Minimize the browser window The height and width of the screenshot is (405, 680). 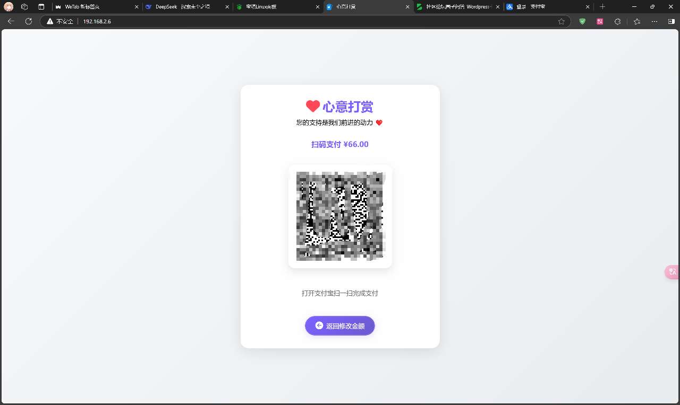635,7
